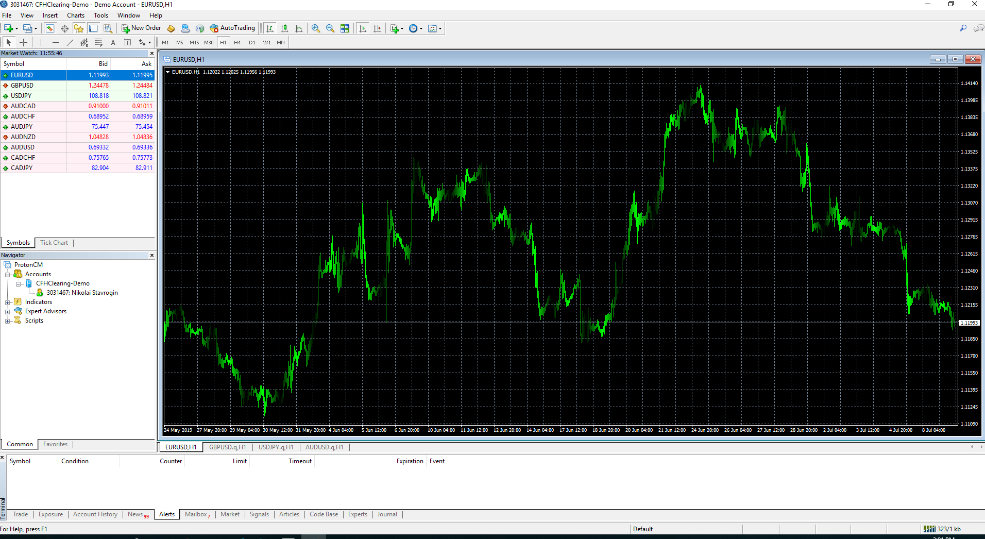Viewport: 985px width, 539px height.
Task: Collapse the Accounts tree node
Action: pos(8,275)
